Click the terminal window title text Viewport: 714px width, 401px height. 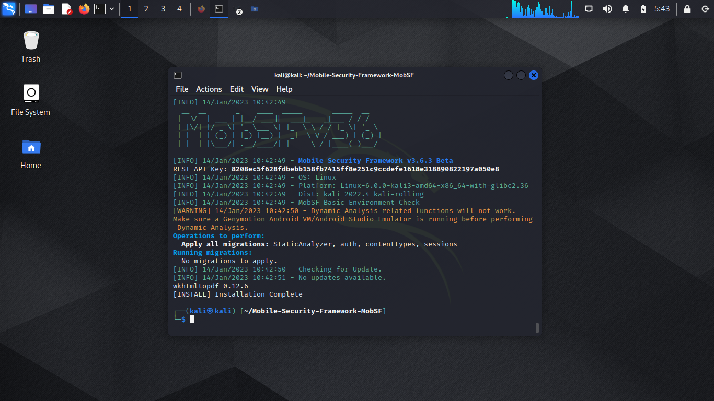point(344,75)
